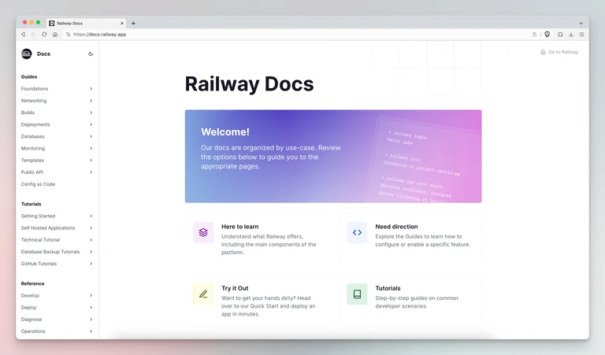The width and height of the screenshot is (605, 355).
Task: Select GitHub Tutorials in the sidebar
Action: pos(39,264)
